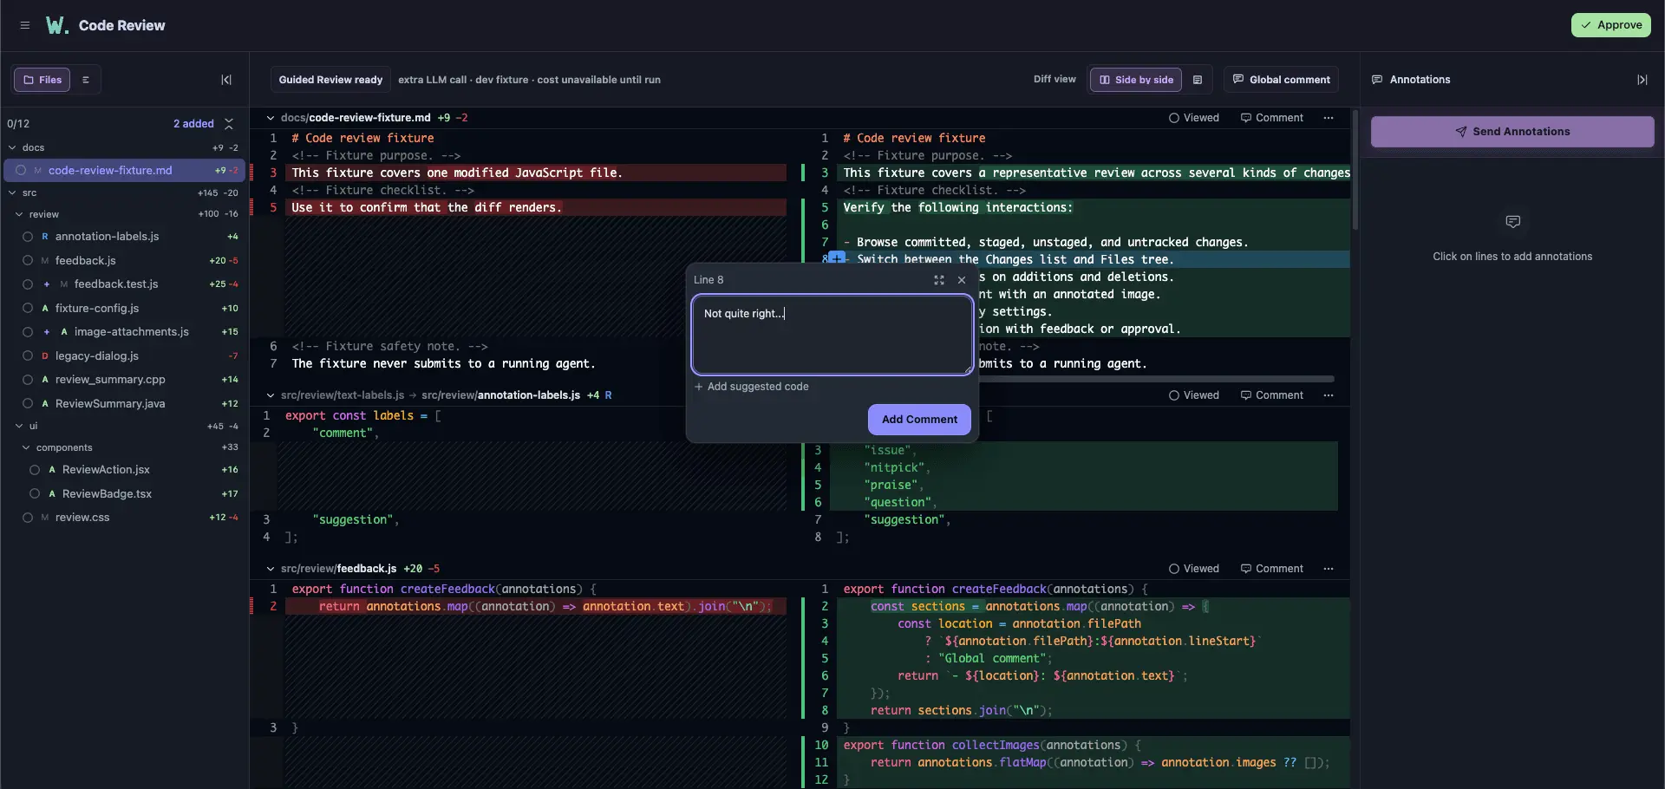Image resolution: width=1665 pixels, height=789 pixels.
Task: Toggle viewed circle for review.css
Action: click(28, 518)
